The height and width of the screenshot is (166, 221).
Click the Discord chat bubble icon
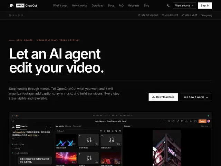click(163, 15)
